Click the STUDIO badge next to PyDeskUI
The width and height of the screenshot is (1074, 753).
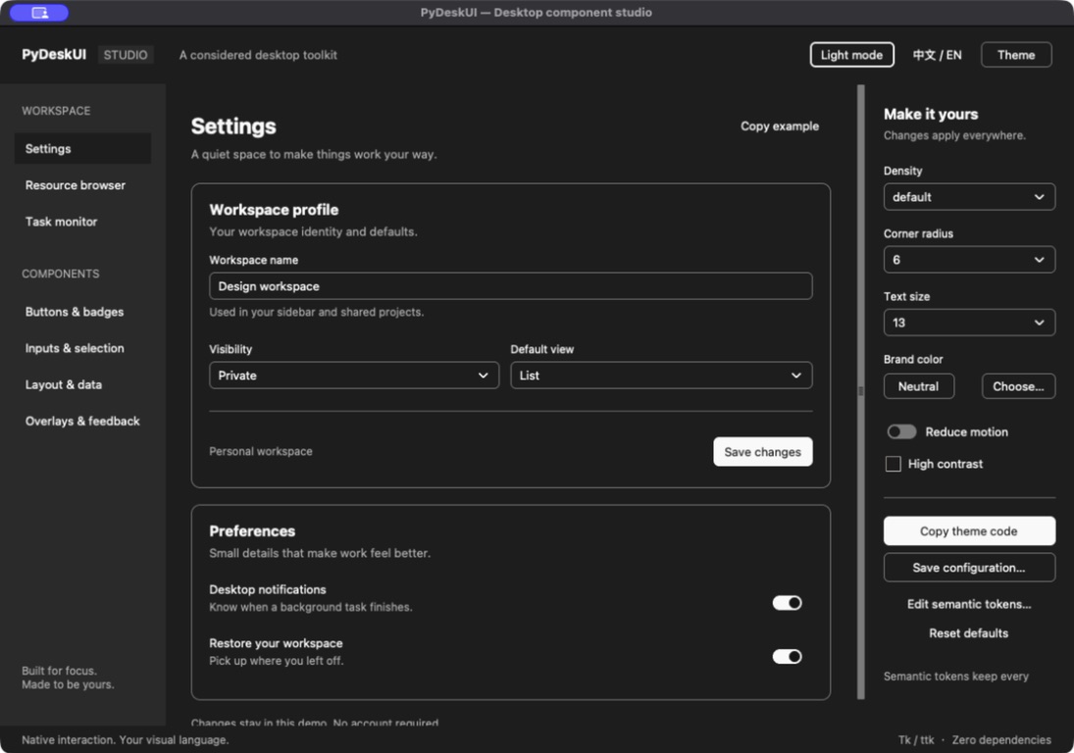tap(126, 55)
